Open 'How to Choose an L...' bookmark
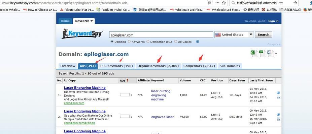Screen dimensions: 312x134 tap(40, 9)
